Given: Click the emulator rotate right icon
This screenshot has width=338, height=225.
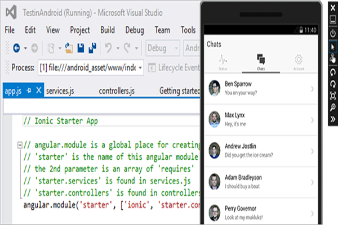Looking at the screenshot, I should tap(333, 84).
